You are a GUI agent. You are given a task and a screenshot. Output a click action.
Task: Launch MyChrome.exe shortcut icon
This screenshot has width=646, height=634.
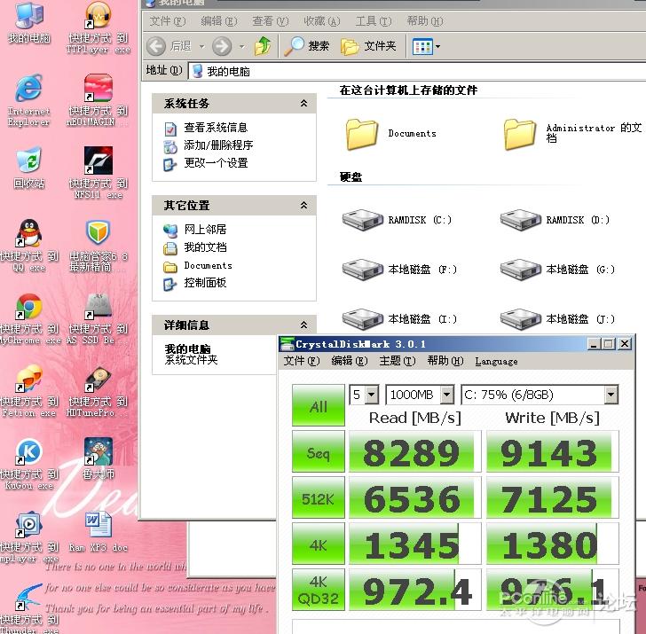[x=28, y=306]
